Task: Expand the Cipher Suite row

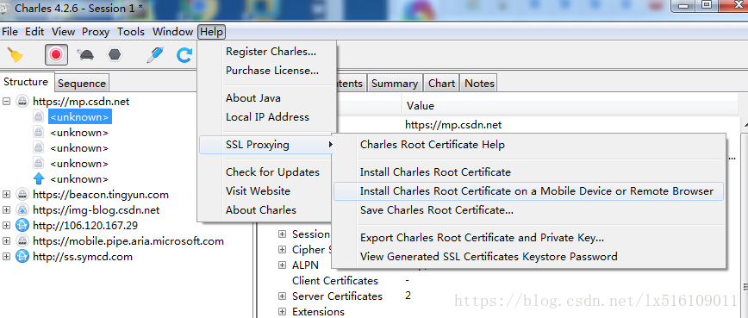Action: [283, 249]
